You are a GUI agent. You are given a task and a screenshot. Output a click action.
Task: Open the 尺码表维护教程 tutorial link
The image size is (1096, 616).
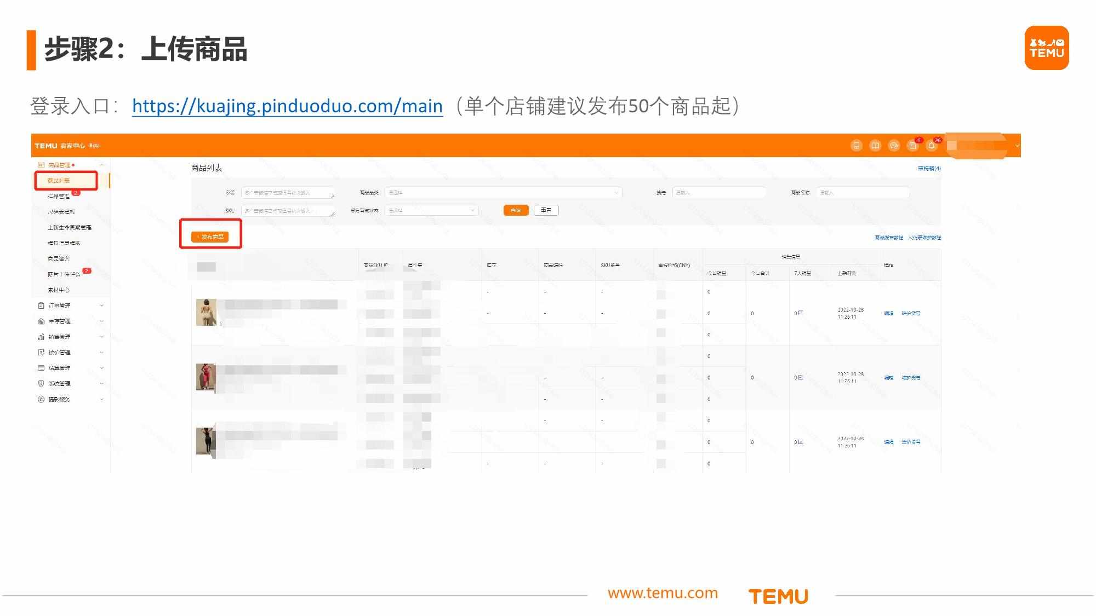click(924, 238)
